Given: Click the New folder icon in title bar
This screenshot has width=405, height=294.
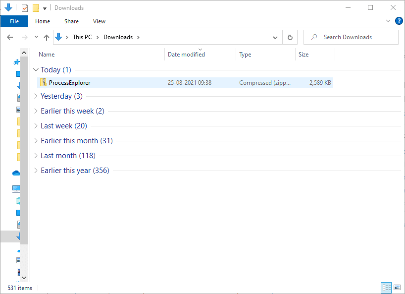Looking at the screenshot, I should click(x=35, y=8).
